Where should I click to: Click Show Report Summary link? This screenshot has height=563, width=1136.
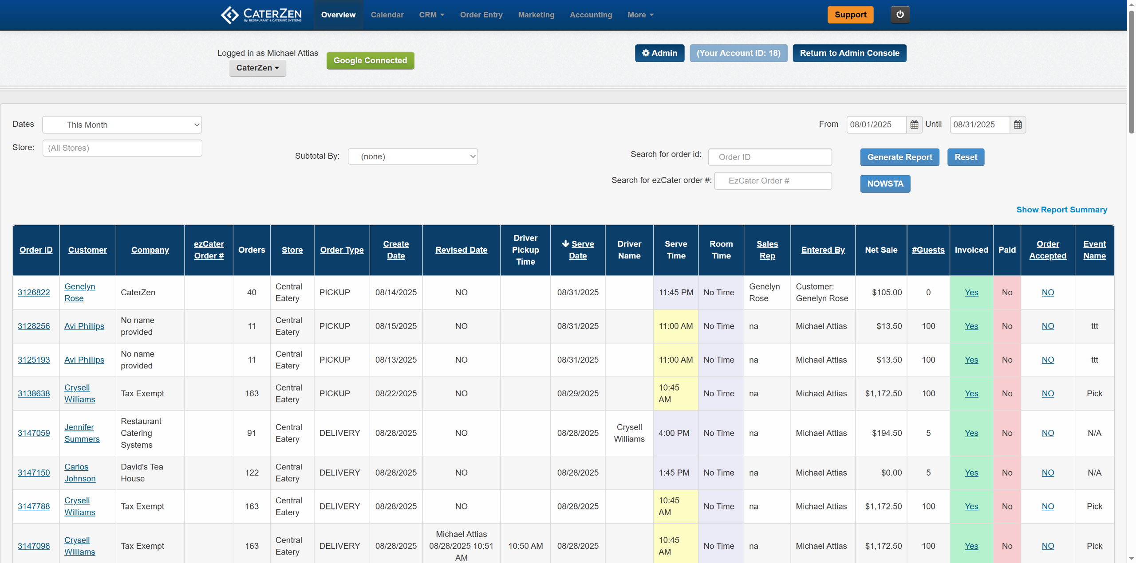pos(1061,210)
